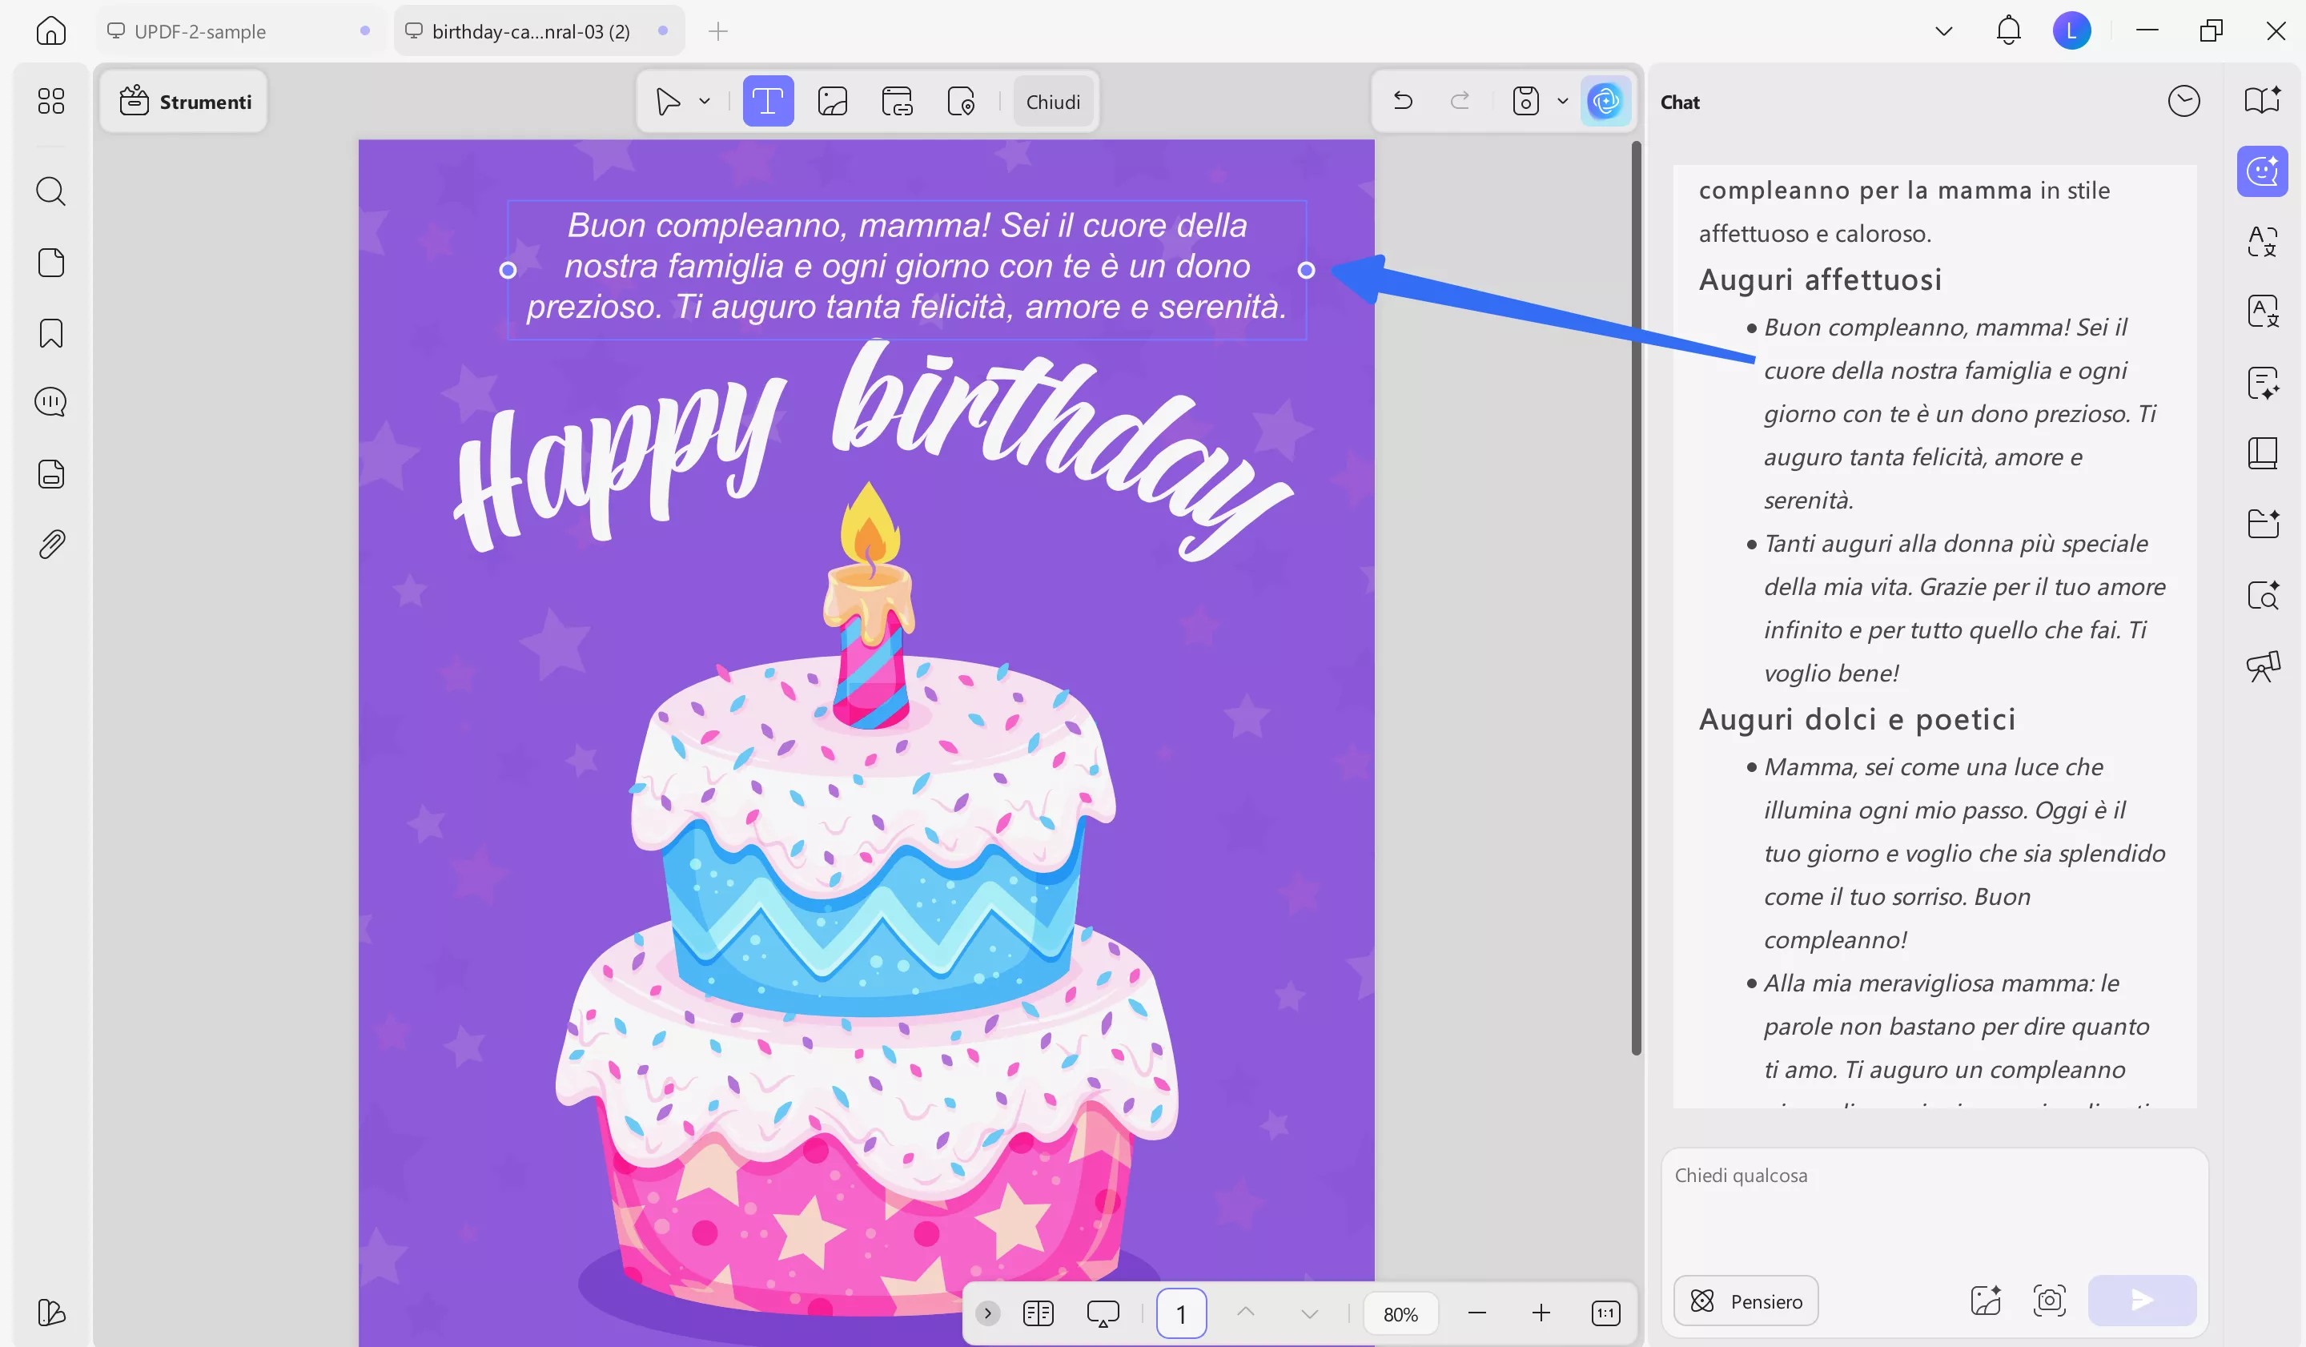This screenshot has width=2306, height=1347.
Task: Expand the selection tool dropdown arrow
Action: (704, 101)
